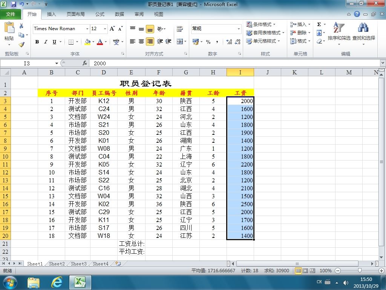Toggle center horizontal alignment
The image size is (386, 290).
(x=141, y=42)
